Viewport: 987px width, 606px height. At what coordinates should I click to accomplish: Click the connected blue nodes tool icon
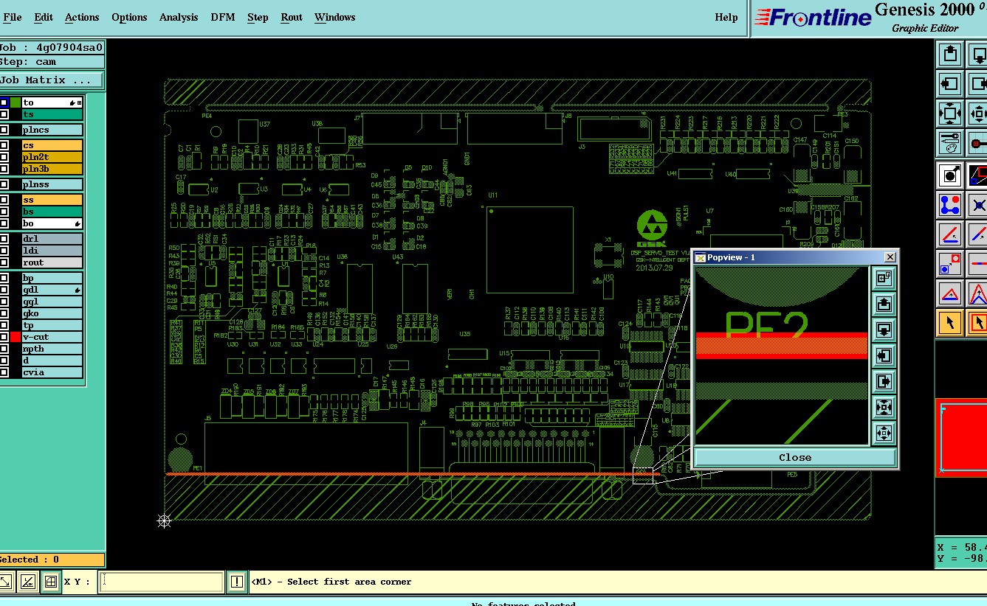click(x=950, y=205)
